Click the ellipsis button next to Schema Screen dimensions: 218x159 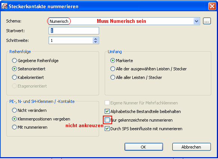[x=207, y=21]
